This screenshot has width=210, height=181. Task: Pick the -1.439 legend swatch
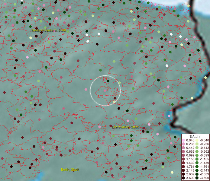(x=197, y=163)
